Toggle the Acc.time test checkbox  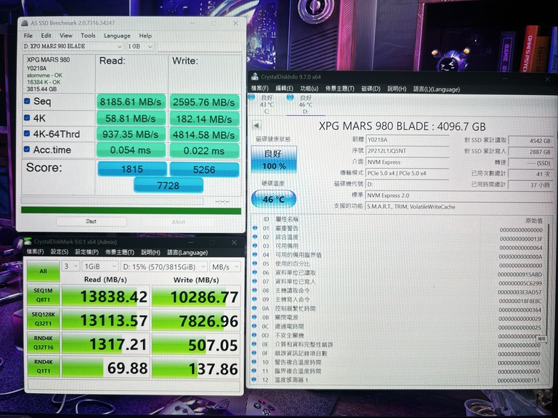tap(27, 149)
